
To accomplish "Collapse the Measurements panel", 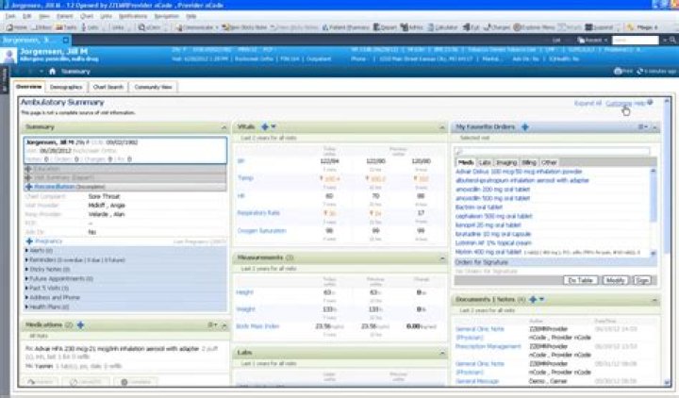I will [442, 258].
